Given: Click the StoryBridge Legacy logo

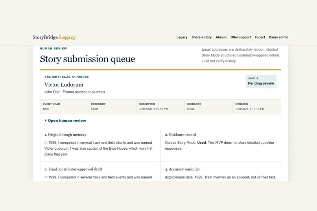Looking at the screenshot, I should pyautogui.click(x=54, y=37).
